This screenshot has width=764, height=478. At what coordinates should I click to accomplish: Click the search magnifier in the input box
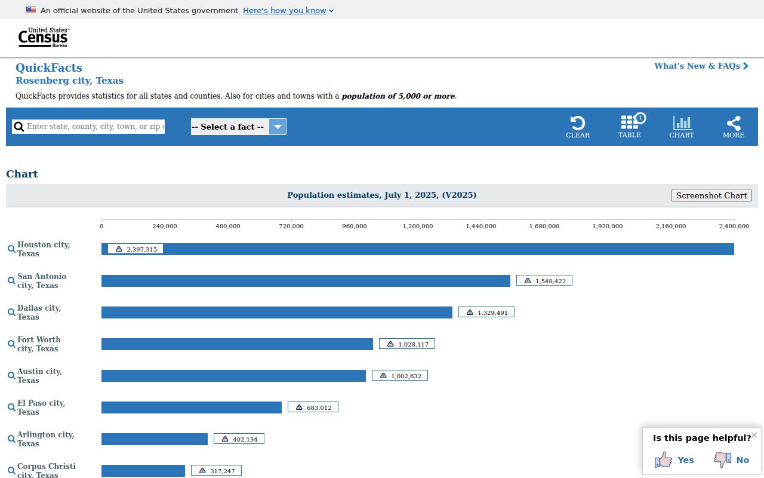19,127
